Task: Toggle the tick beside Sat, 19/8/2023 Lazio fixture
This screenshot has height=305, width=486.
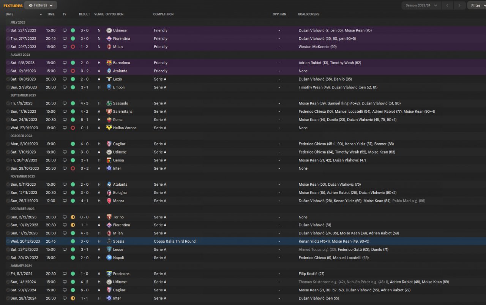Action: [x=8, y=79]
